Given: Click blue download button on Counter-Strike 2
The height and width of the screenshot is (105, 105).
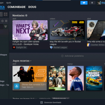Looking at the screenshot, I should [17, 86].
